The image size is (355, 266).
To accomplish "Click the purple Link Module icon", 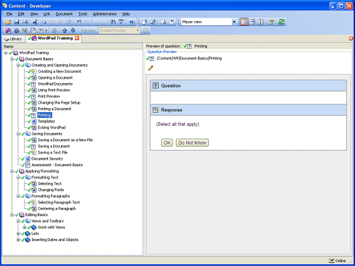I will 8,30.
